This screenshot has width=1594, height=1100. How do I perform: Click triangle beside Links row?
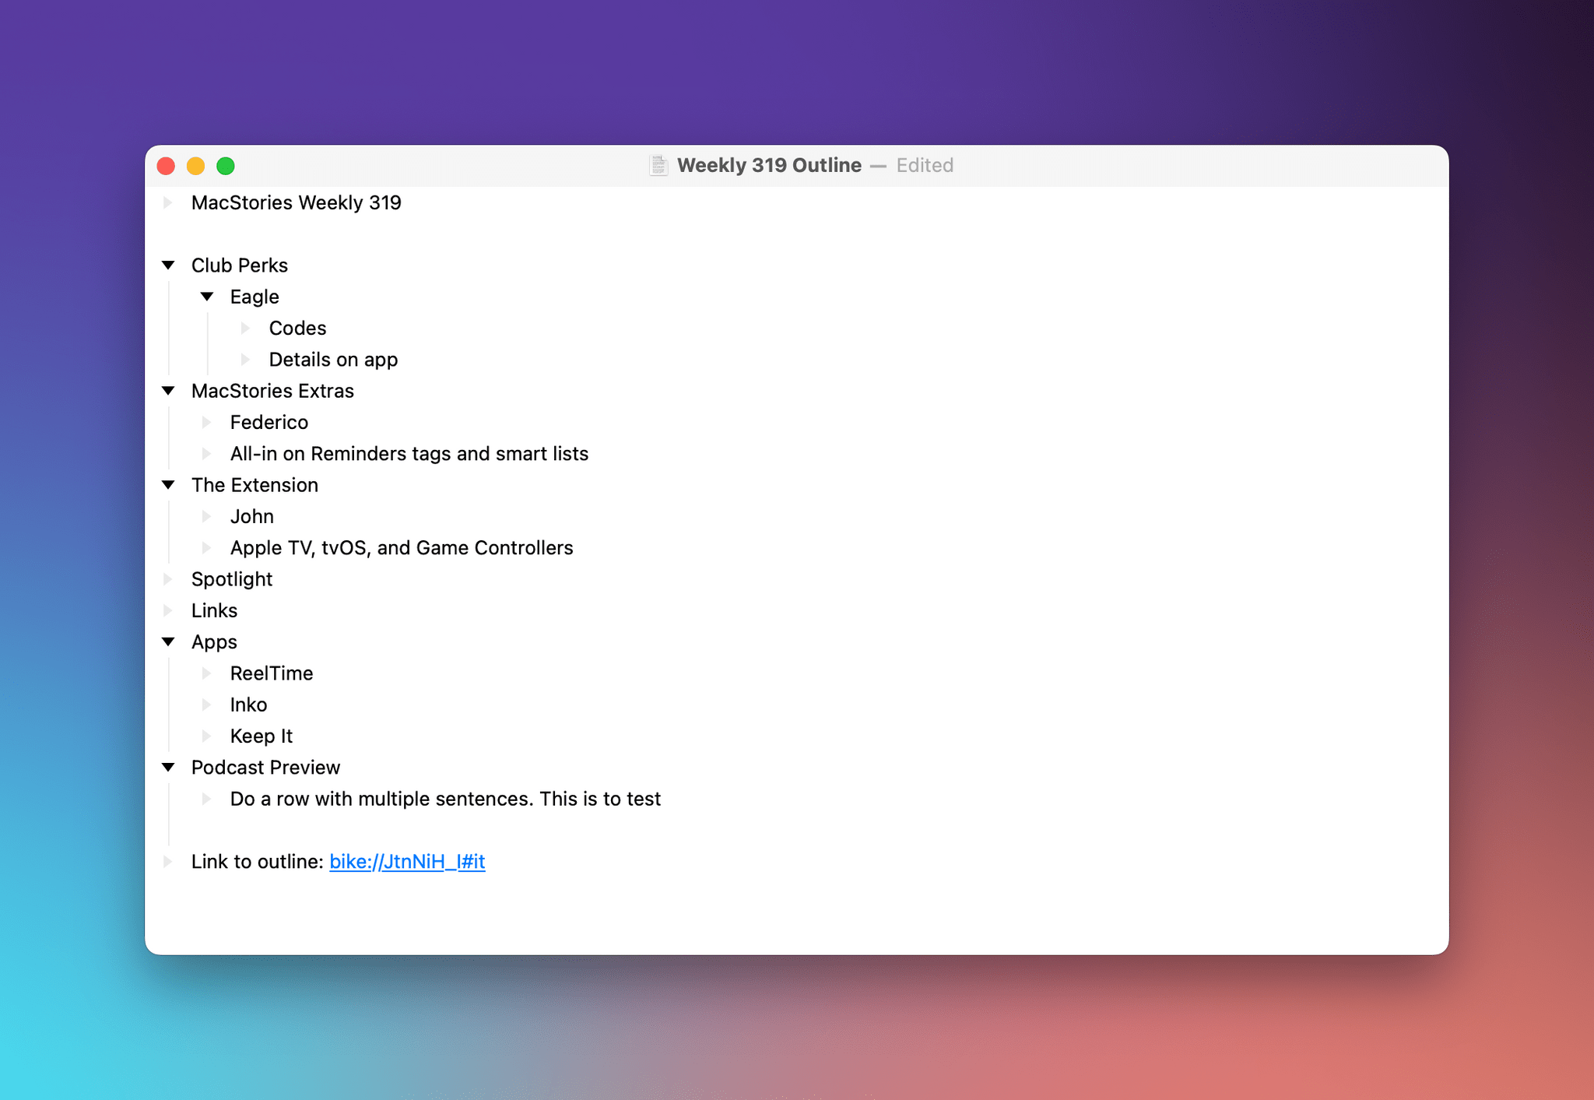pyautogui.click(x=168, y=610)
